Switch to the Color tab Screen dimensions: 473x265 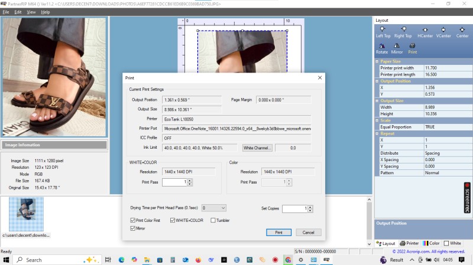(x=431, y=243)
